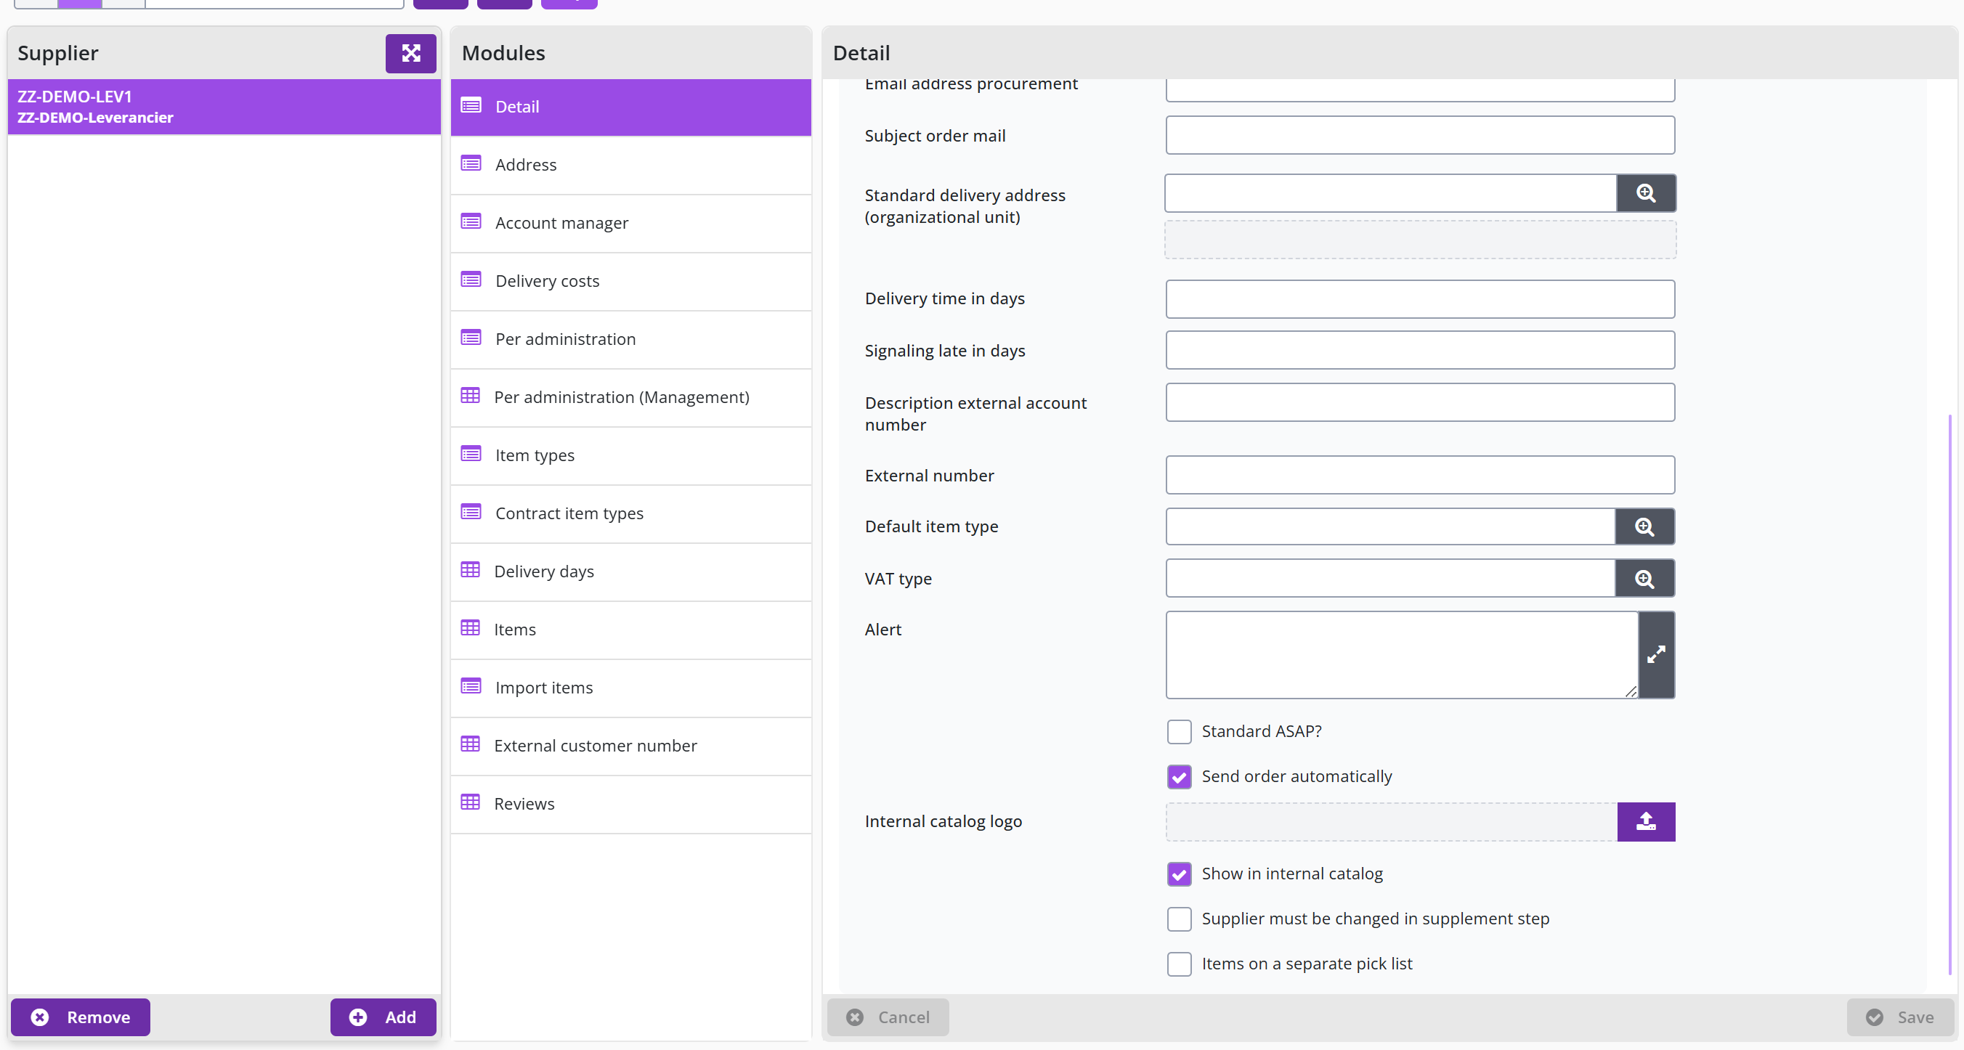Enable the Standard ASAP? checkbox
The image size is (1964, 1050).
pyautogui.click(x=1179, y=731)
